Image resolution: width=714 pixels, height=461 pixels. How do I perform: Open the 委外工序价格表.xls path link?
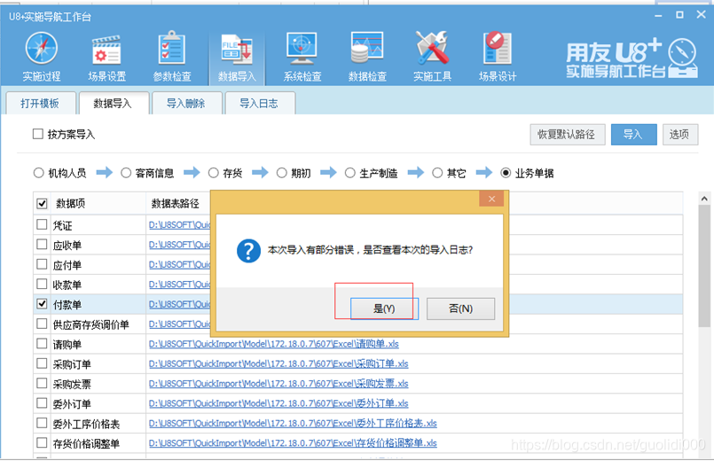click(293, 423)
